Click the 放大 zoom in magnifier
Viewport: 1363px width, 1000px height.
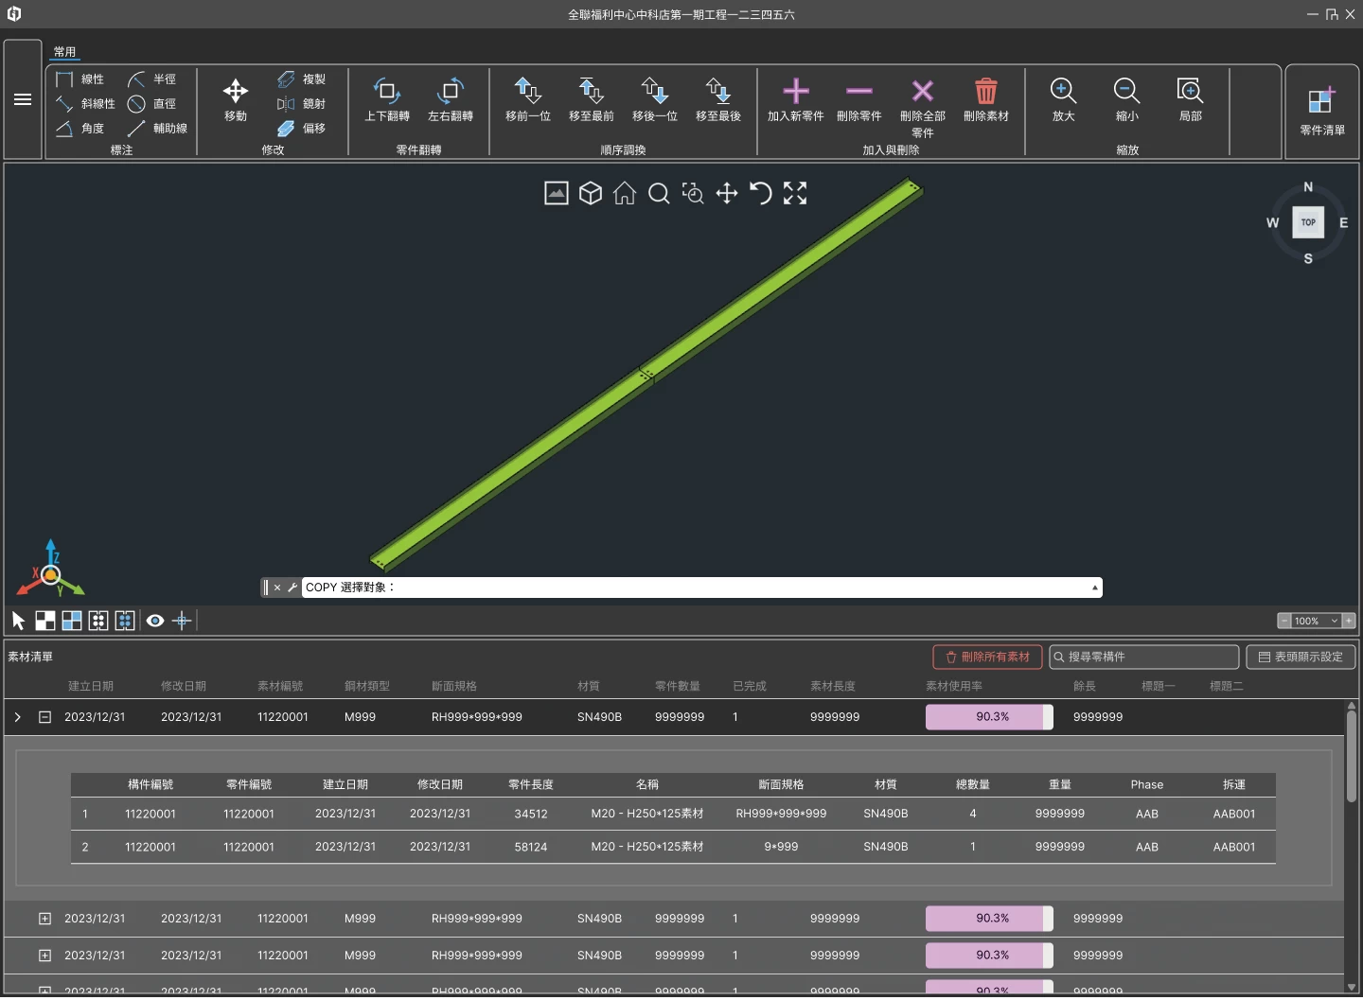click(1063, 92)
